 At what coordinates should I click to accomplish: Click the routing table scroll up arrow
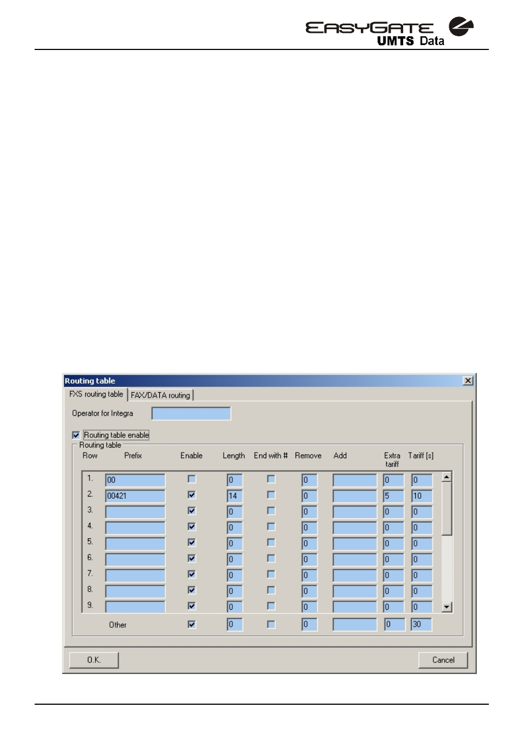pos(447,477)
